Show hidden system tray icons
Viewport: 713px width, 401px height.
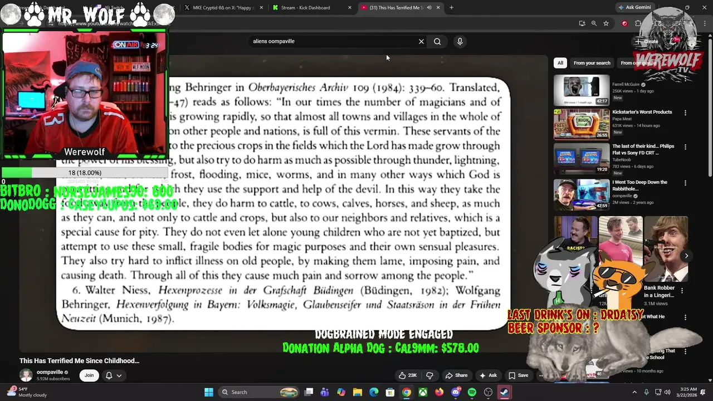(x=634, y=392)
